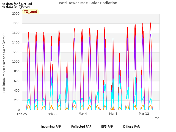The height and width of the screenshot is (132, 176).
Task: Click the chart title Tonzi Tower Met: Solar Radiation
Action: tap(88, 3)
